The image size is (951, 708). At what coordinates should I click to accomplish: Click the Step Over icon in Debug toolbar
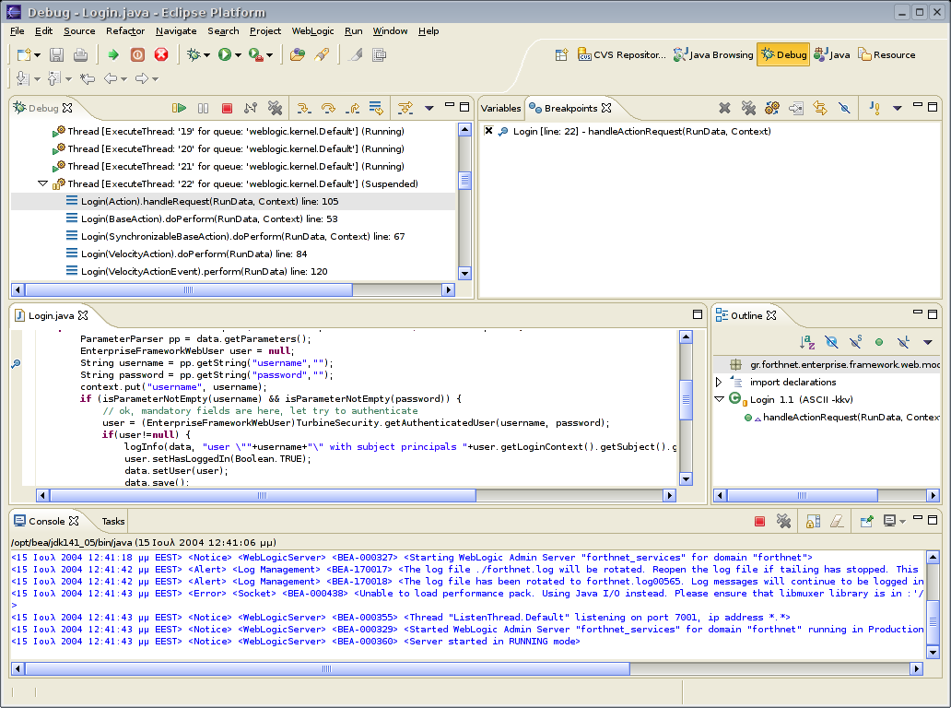tap(328, 109)
